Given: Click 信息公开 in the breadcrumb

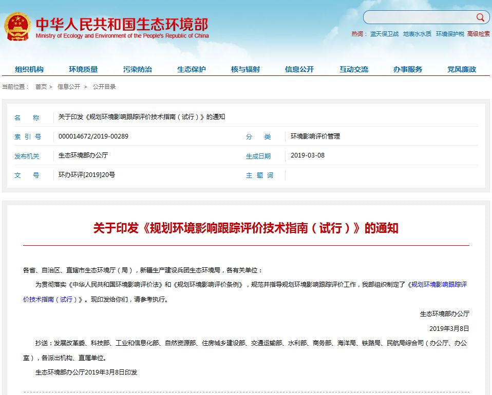Looking at the screenshot, I should (69, 87).
